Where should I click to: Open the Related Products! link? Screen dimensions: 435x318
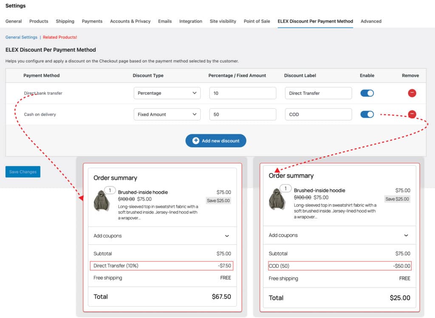(x=60, y=37)
